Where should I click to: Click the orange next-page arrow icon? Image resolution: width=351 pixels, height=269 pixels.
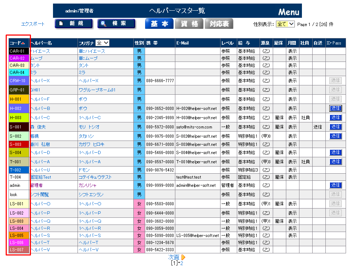click(184, 257)
